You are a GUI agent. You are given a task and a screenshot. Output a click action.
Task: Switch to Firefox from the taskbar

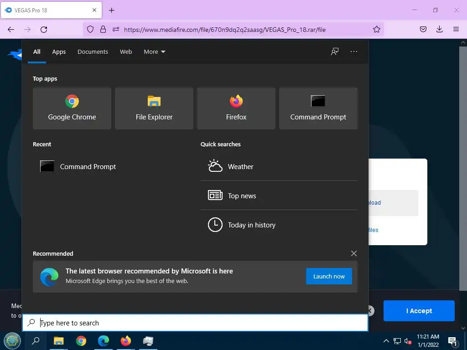pyautogui.click(x=126, y=341)
